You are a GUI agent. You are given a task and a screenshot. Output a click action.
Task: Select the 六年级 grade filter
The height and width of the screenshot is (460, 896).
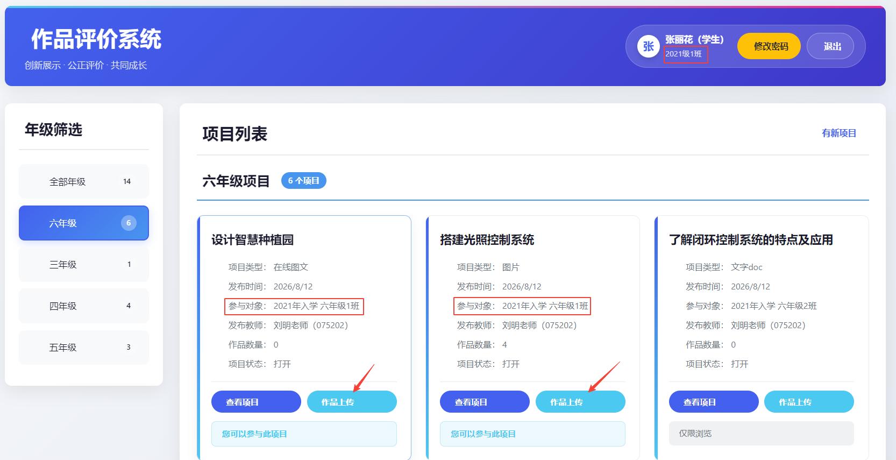click(x=84, y=223)
